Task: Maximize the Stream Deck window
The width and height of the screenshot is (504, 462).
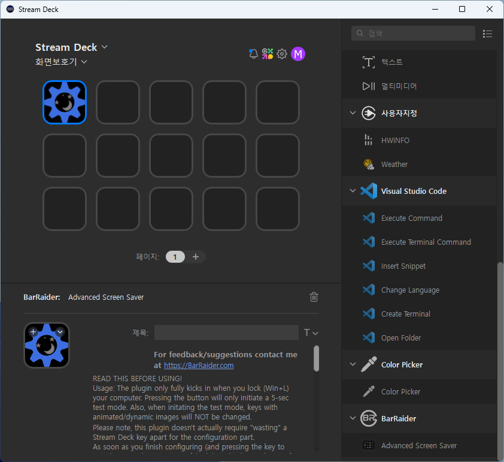Action: coord(462,9)
